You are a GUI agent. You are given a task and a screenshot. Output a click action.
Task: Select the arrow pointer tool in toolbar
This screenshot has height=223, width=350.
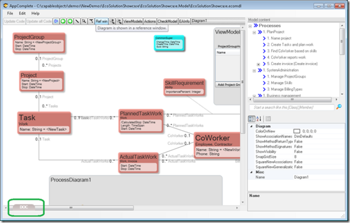click(x=84, y=21)
